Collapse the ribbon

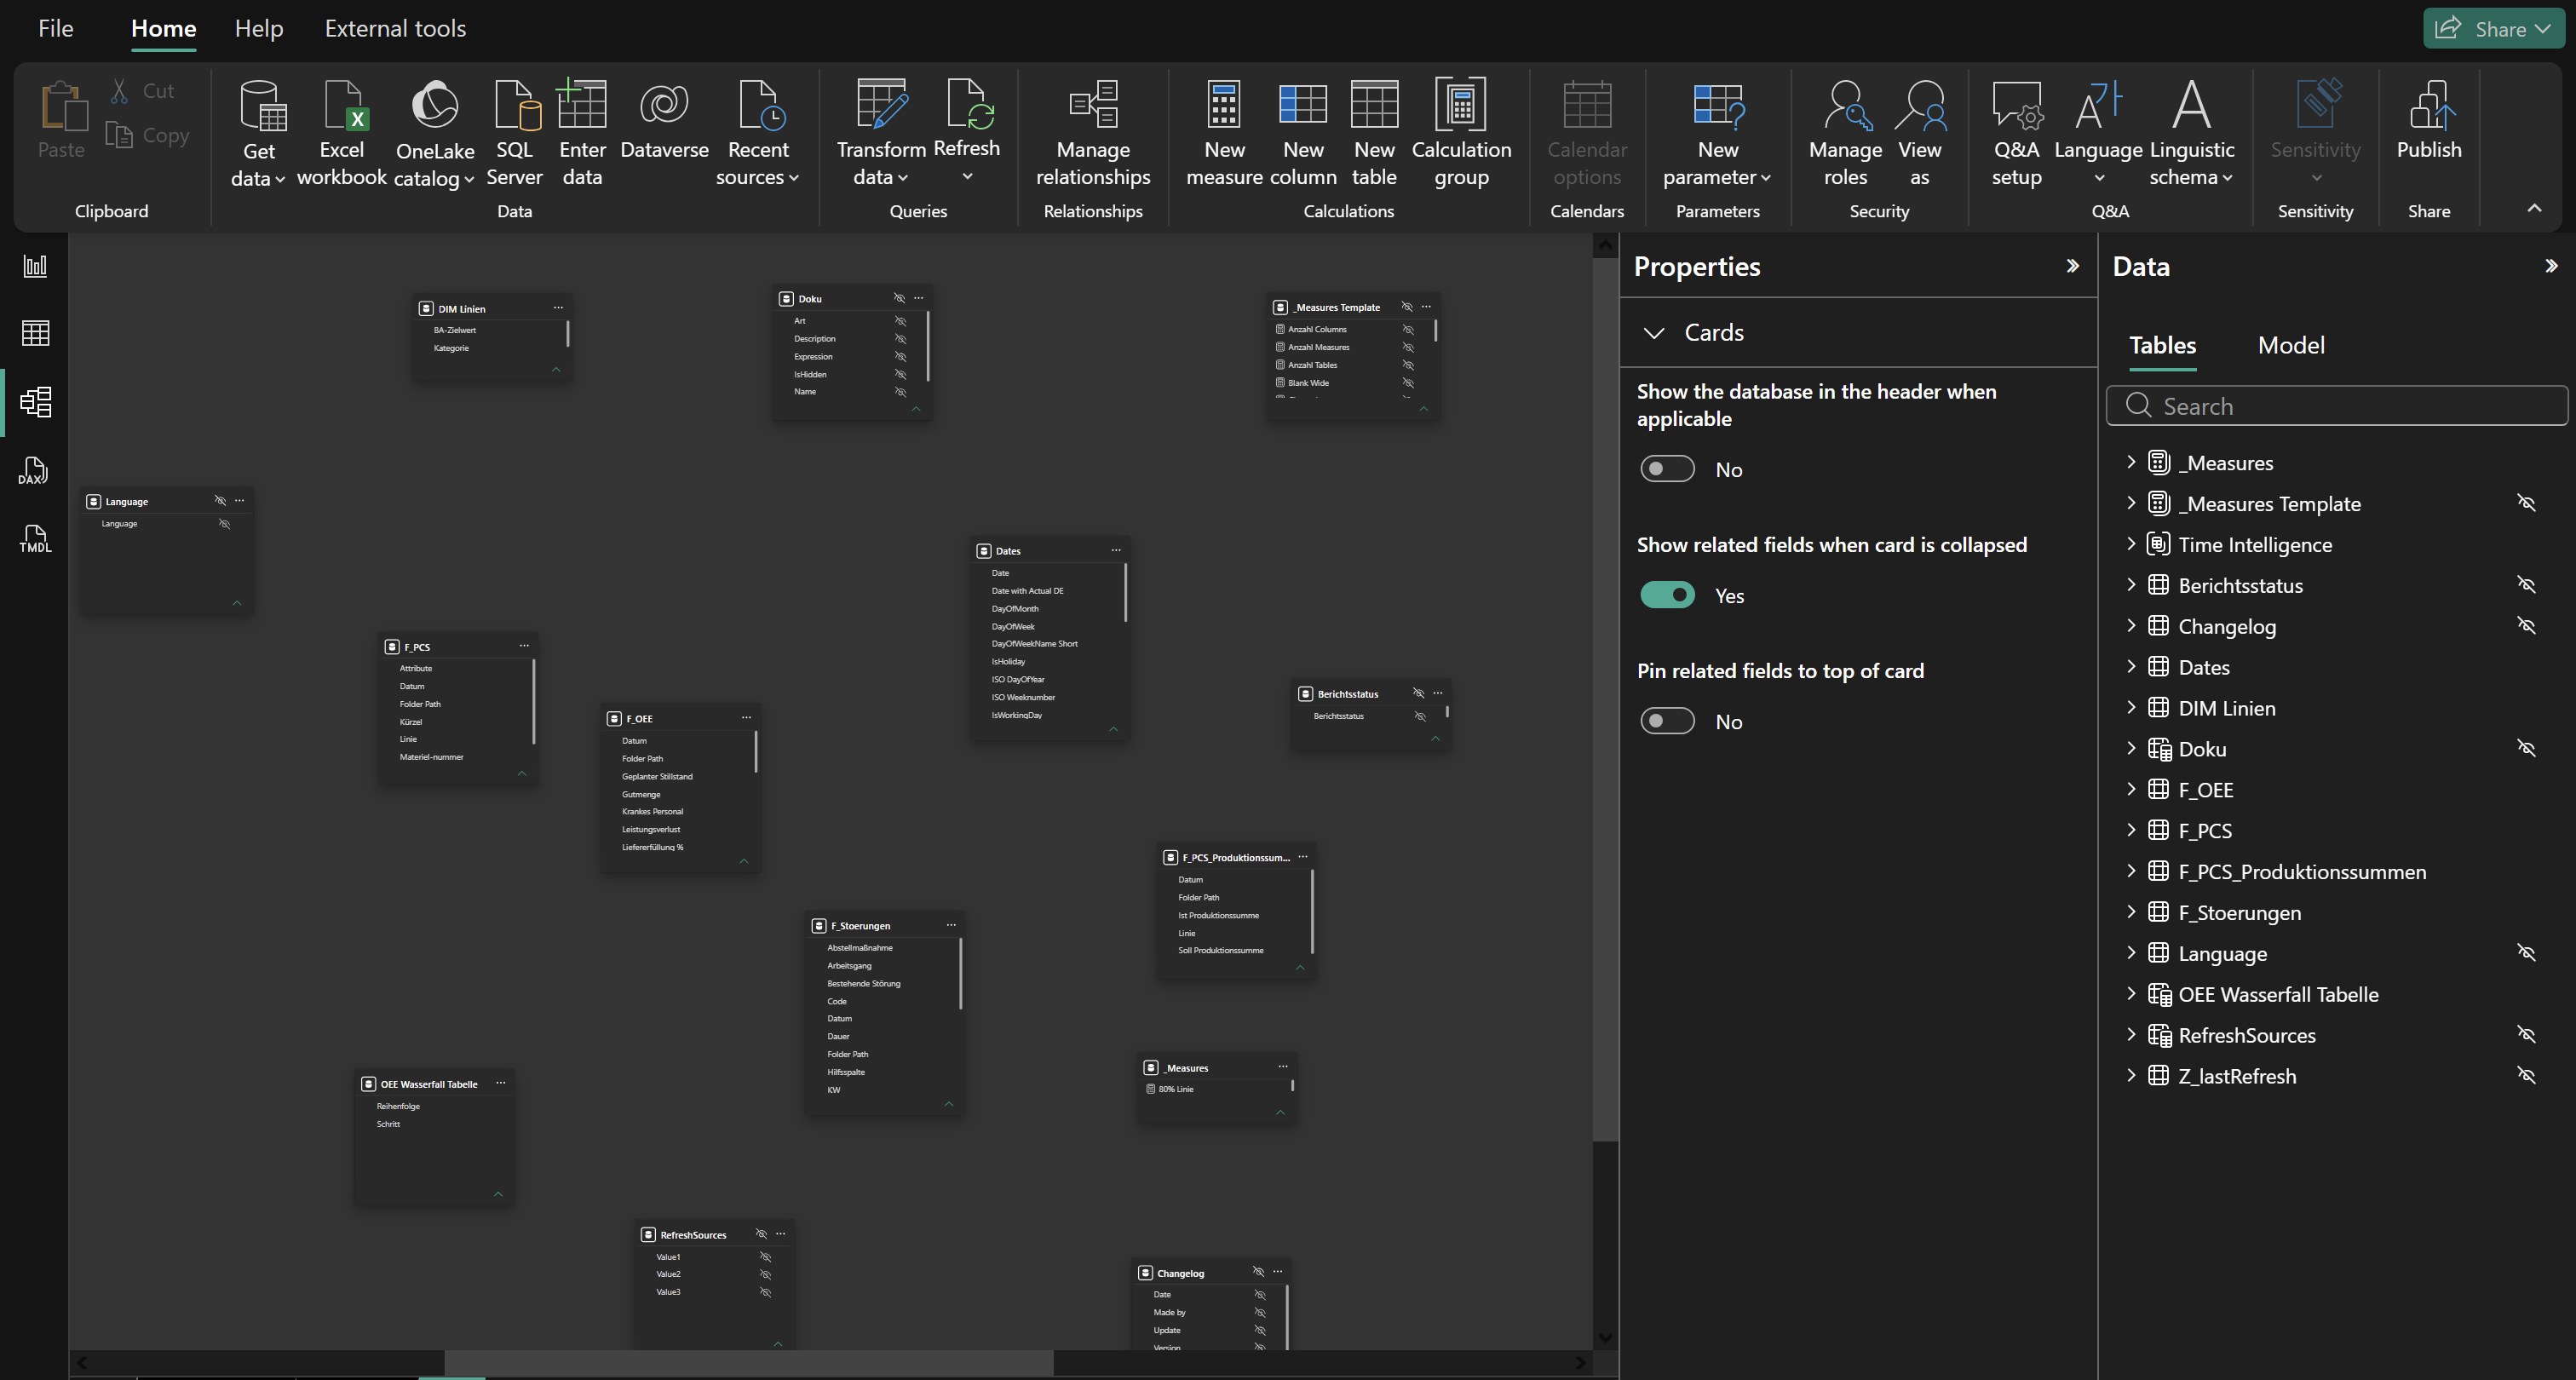[2534, 208]
